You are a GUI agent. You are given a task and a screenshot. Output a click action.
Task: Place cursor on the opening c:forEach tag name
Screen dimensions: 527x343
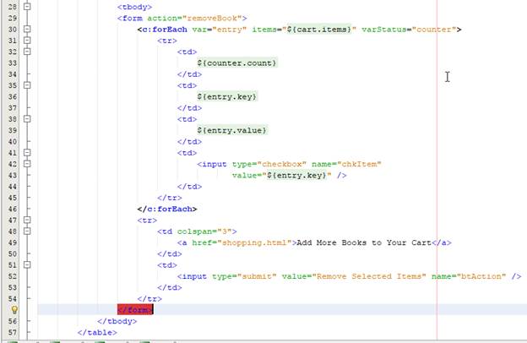[x=165, y=30]
